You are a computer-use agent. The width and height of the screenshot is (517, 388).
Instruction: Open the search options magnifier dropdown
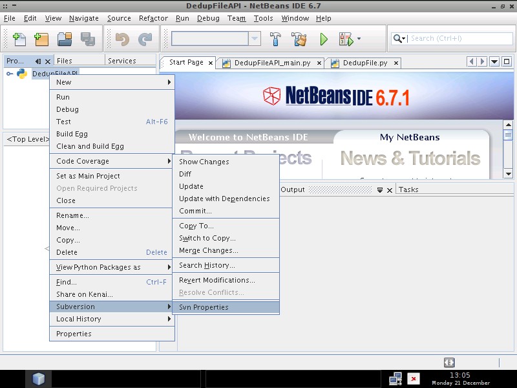[x=399, y=39]
